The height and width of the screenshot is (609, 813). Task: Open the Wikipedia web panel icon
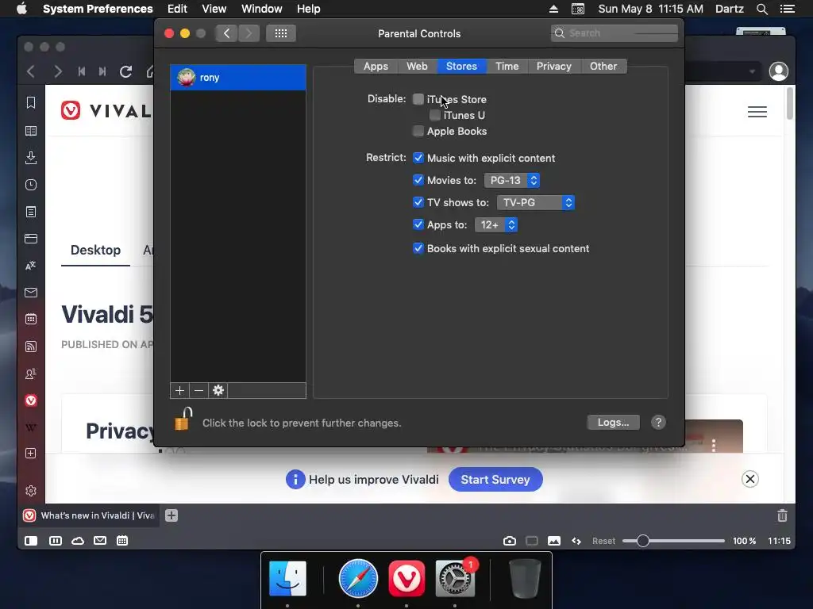pos(31,427)
